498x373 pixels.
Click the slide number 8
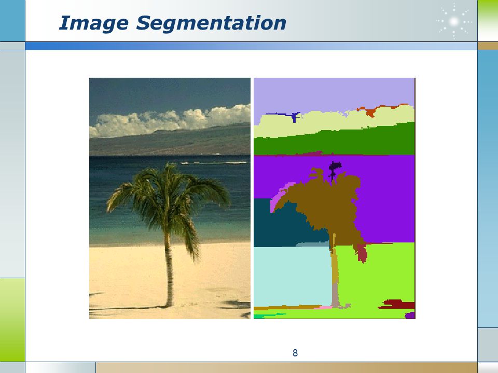295,353
